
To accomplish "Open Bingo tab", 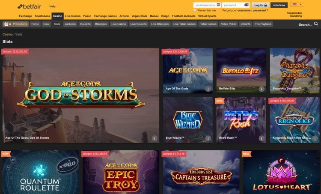I will pos(165,16).
